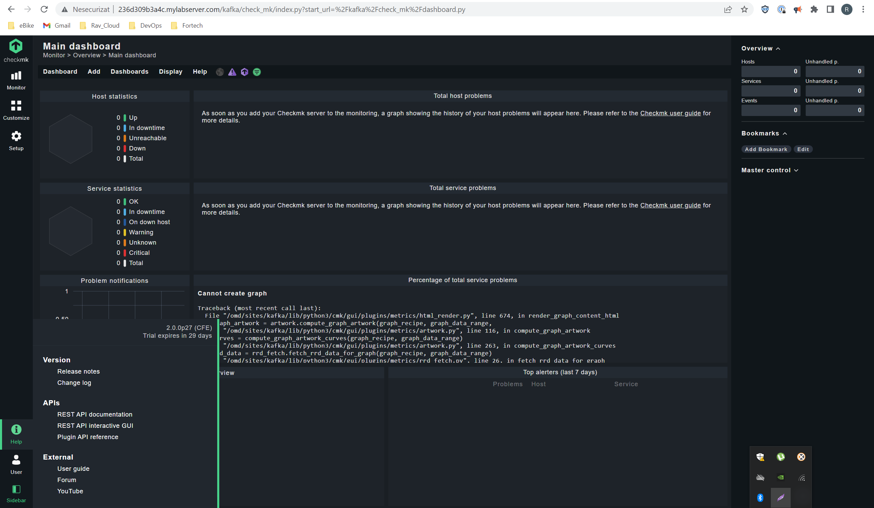This screenshot has width=874, height=508.
Task: Open the Monitor menu in the sidebar
Action: [16, 80]
